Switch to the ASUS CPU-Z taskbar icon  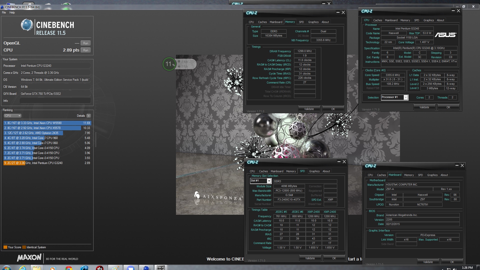pyautogui.click(x=161, y=268)
